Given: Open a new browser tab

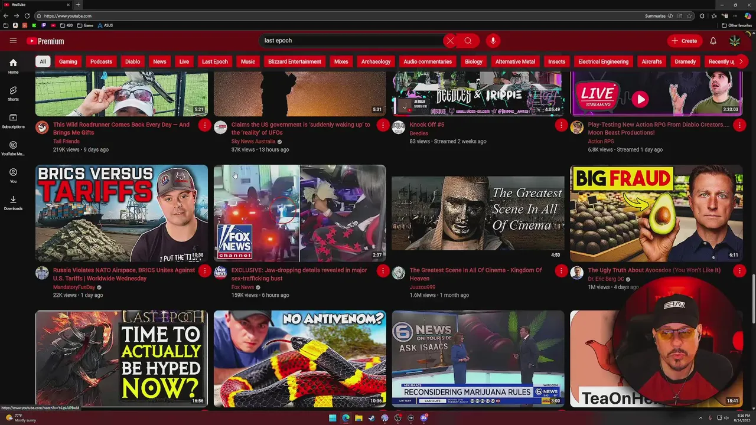Looking at the screenshot, I should click(x=78, y=5).
